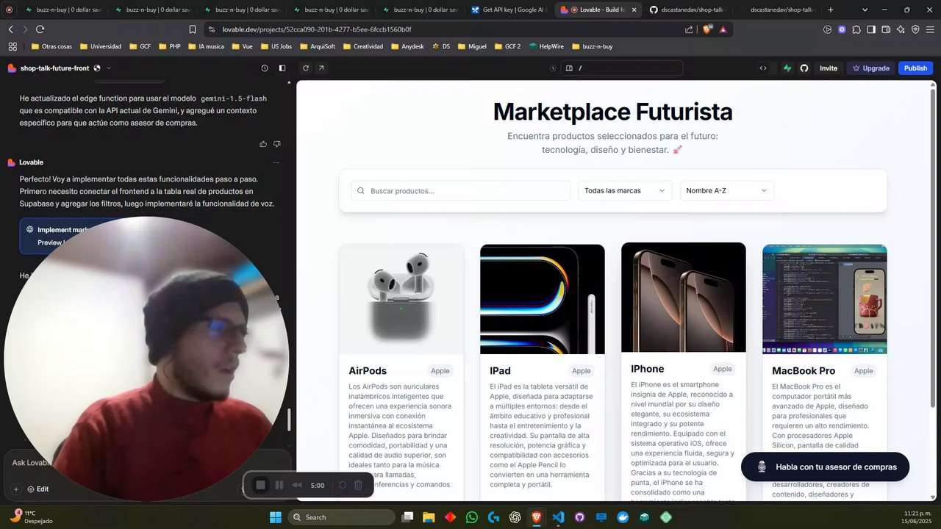Viewport: 941px width, 529px height.
Task: Open the code view icon
Action: 763,68
